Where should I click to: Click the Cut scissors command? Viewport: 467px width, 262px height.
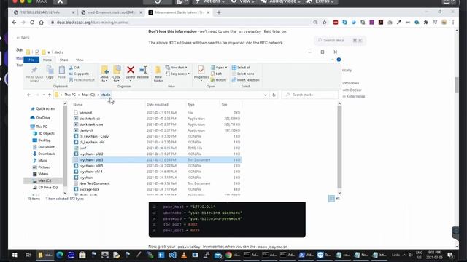tap(74, 68)
